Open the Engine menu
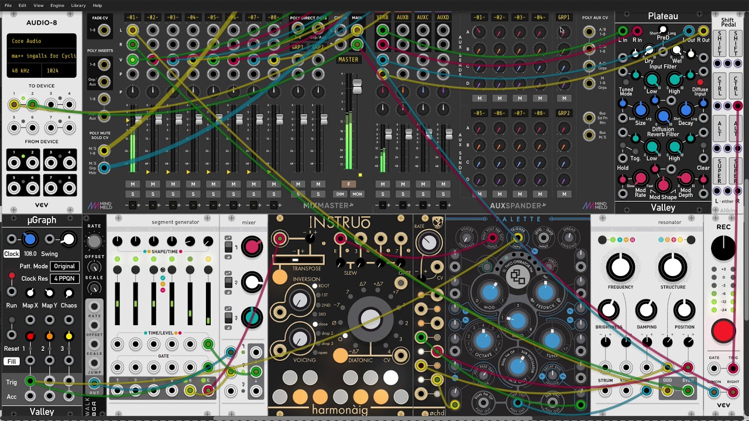This screenshot has width=749, height=421. point(57,5)
